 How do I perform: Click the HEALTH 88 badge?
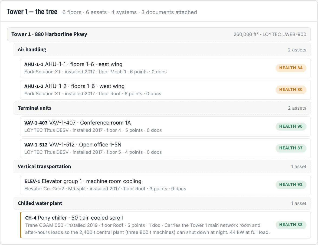[291, 225]
